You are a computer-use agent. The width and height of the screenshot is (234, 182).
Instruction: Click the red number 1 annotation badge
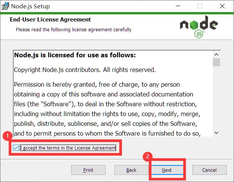click(x=8, y=136)
